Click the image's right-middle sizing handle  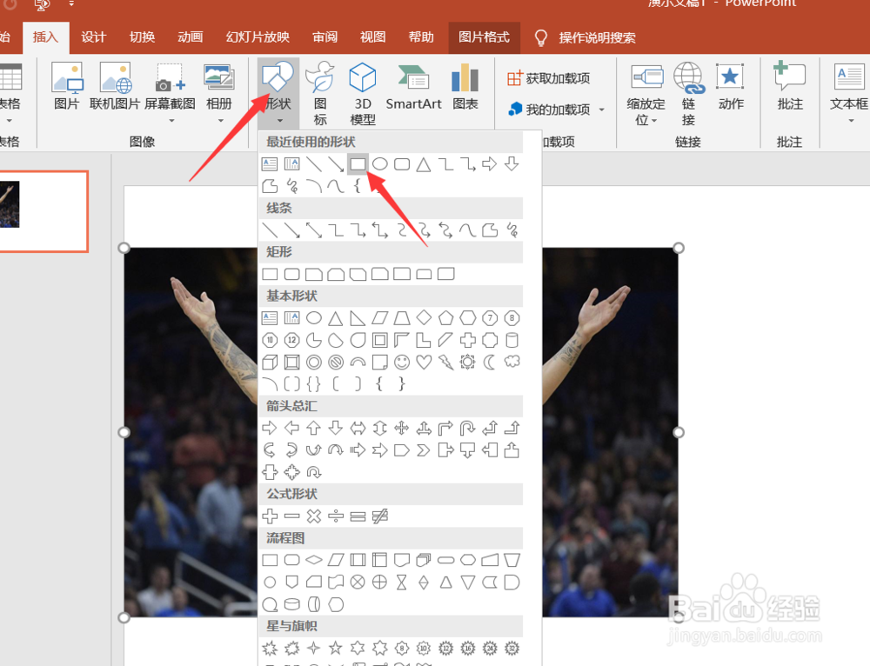678,432
